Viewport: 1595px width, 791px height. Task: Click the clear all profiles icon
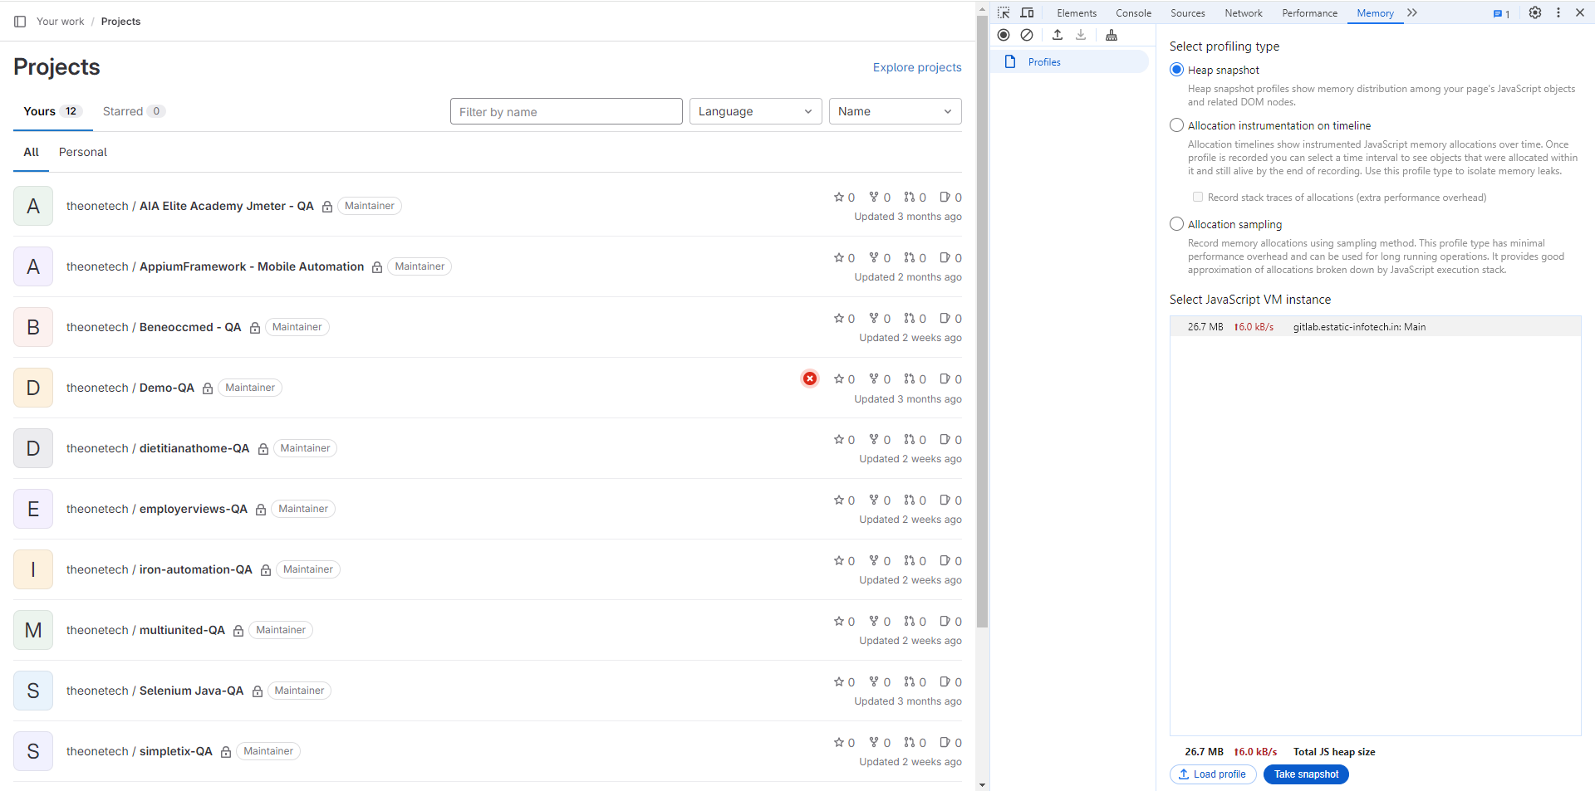(x=1027, y=35)
